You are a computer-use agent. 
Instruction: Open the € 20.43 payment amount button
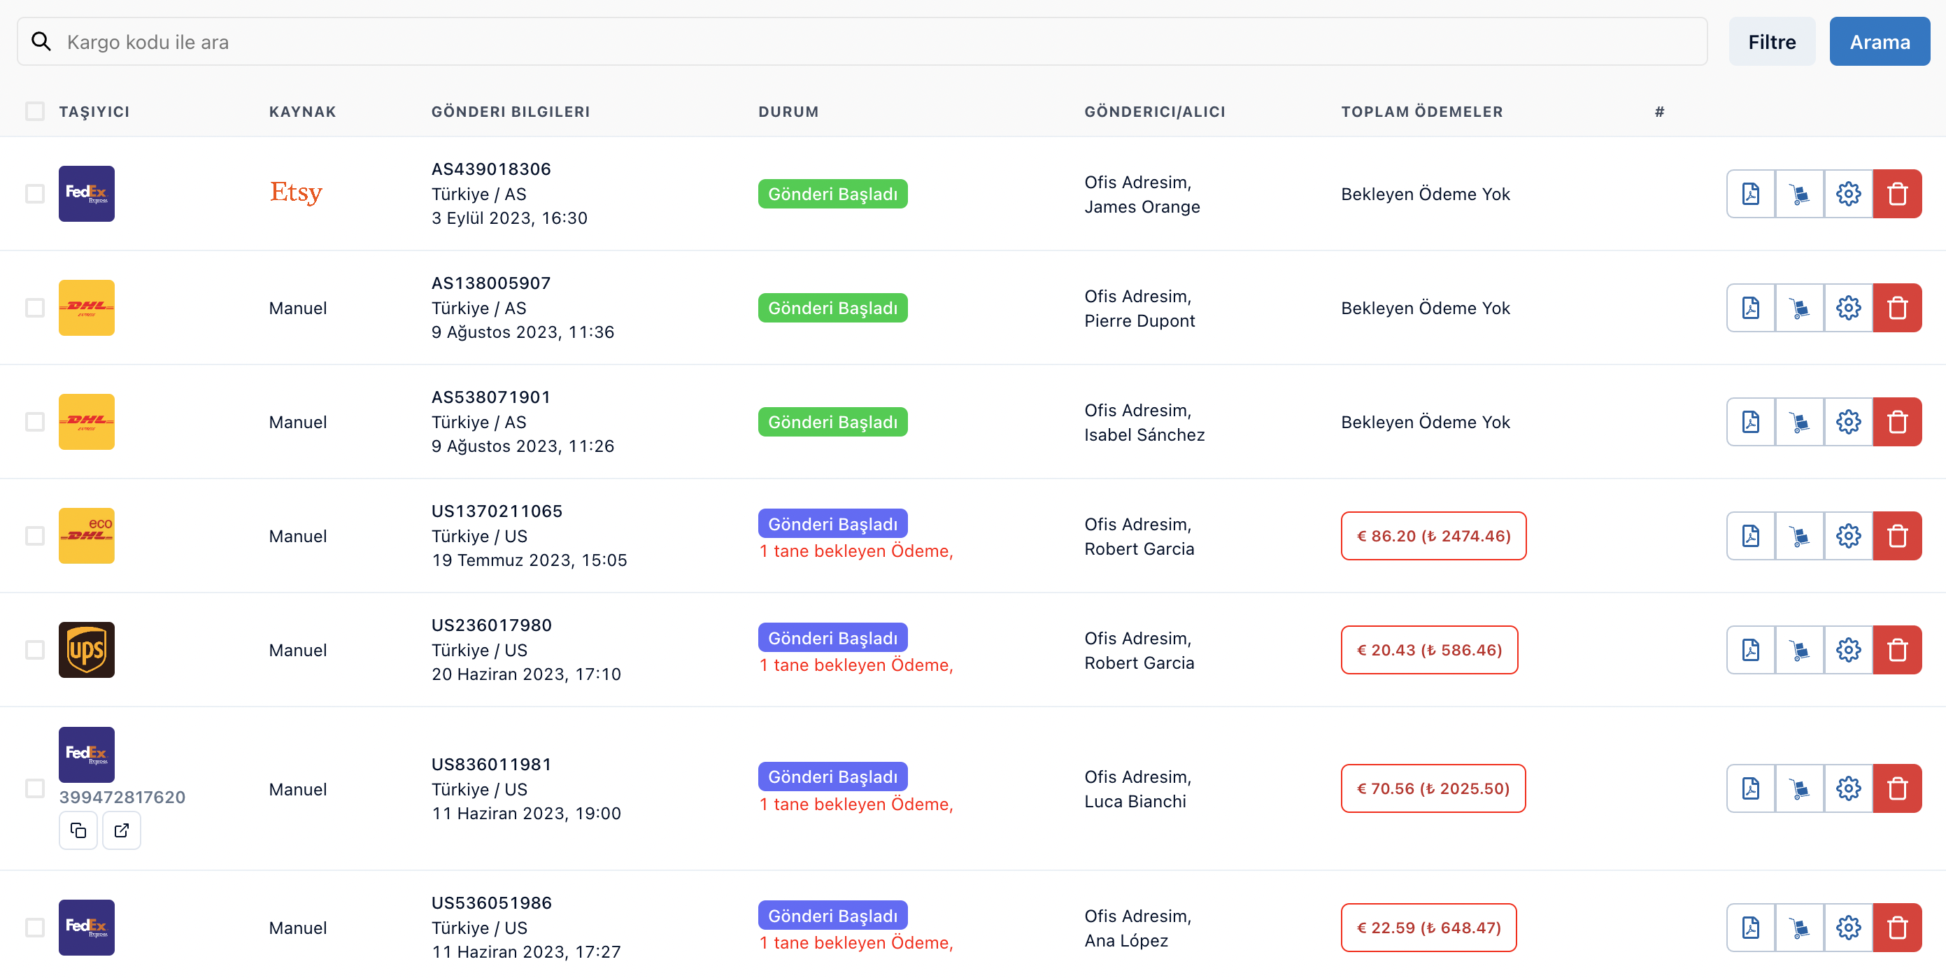pyautogui.click(x=1428, y=650)
